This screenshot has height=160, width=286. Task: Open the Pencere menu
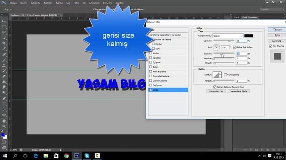click(x=108, y=3)
